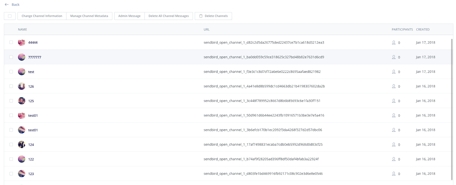This screenshot has height=185, width=456.
Task: Tick the checkbox for channel 122
Action: (11, 159)
